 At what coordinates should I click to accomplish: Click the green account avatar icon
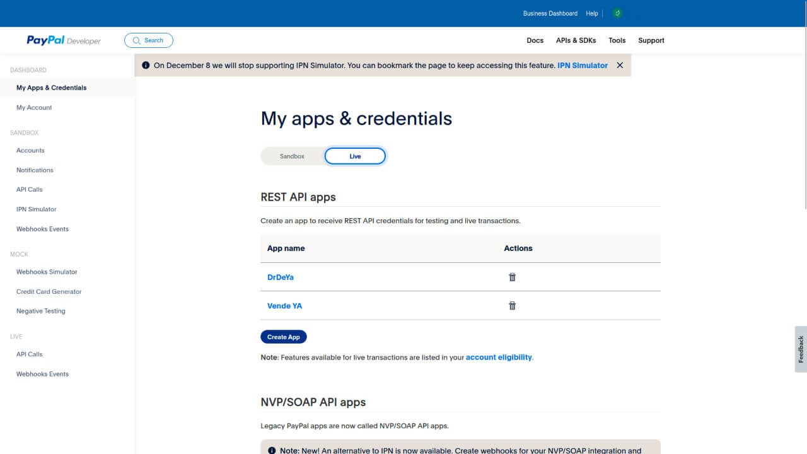click(617, 13)
